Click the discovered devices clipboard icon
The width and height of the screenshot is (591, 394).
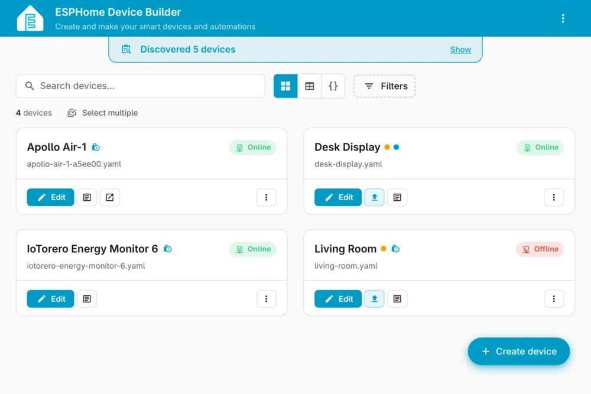(x=126, y=50)
